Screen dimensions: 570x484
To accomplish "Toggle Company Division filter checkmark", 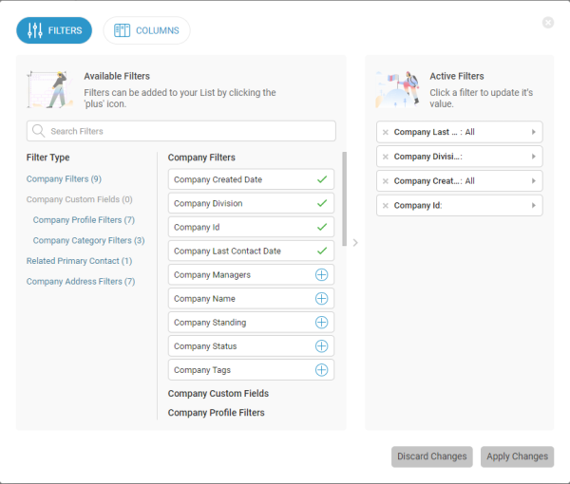I will [321, 203].
